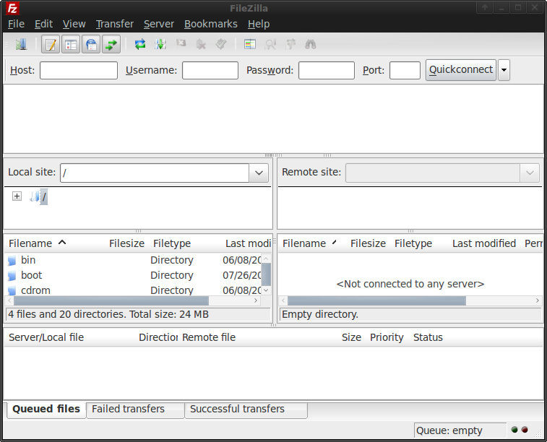Sort remote list by Filesize column
Image resolution: width=547 pixels, height=442 pixels.
pyautogui.click(x=368, y=243)
